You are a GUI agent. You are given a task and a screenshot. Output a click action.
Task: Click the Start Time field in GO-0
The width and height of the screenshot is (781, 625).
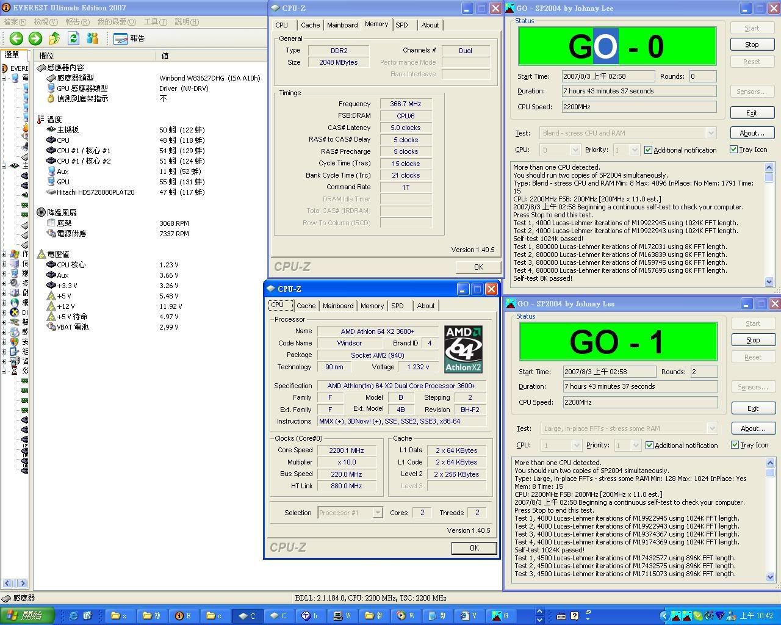coord(608,76)
